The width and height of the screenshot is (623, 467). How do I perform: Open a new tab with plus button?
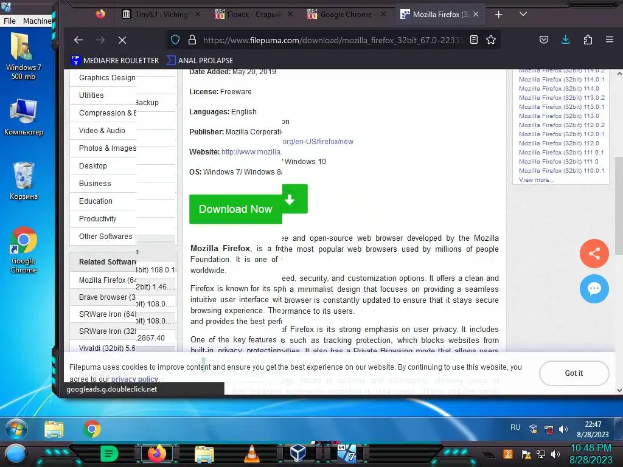[x=498, y=15]
